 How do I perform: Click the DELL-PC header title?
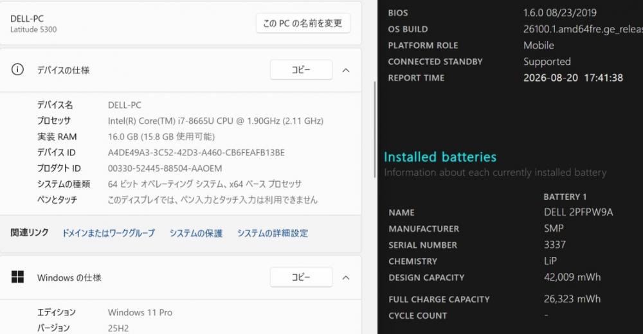point(27,19)
